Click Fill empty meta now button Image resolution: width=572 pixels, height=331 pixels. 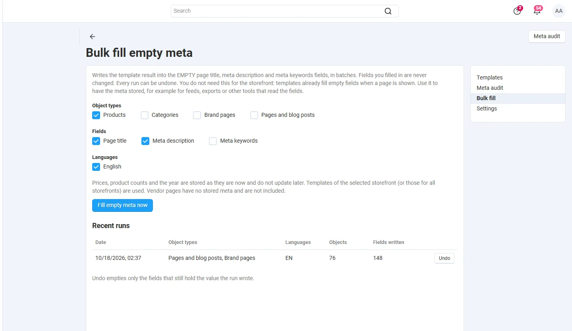click(122, 205)
